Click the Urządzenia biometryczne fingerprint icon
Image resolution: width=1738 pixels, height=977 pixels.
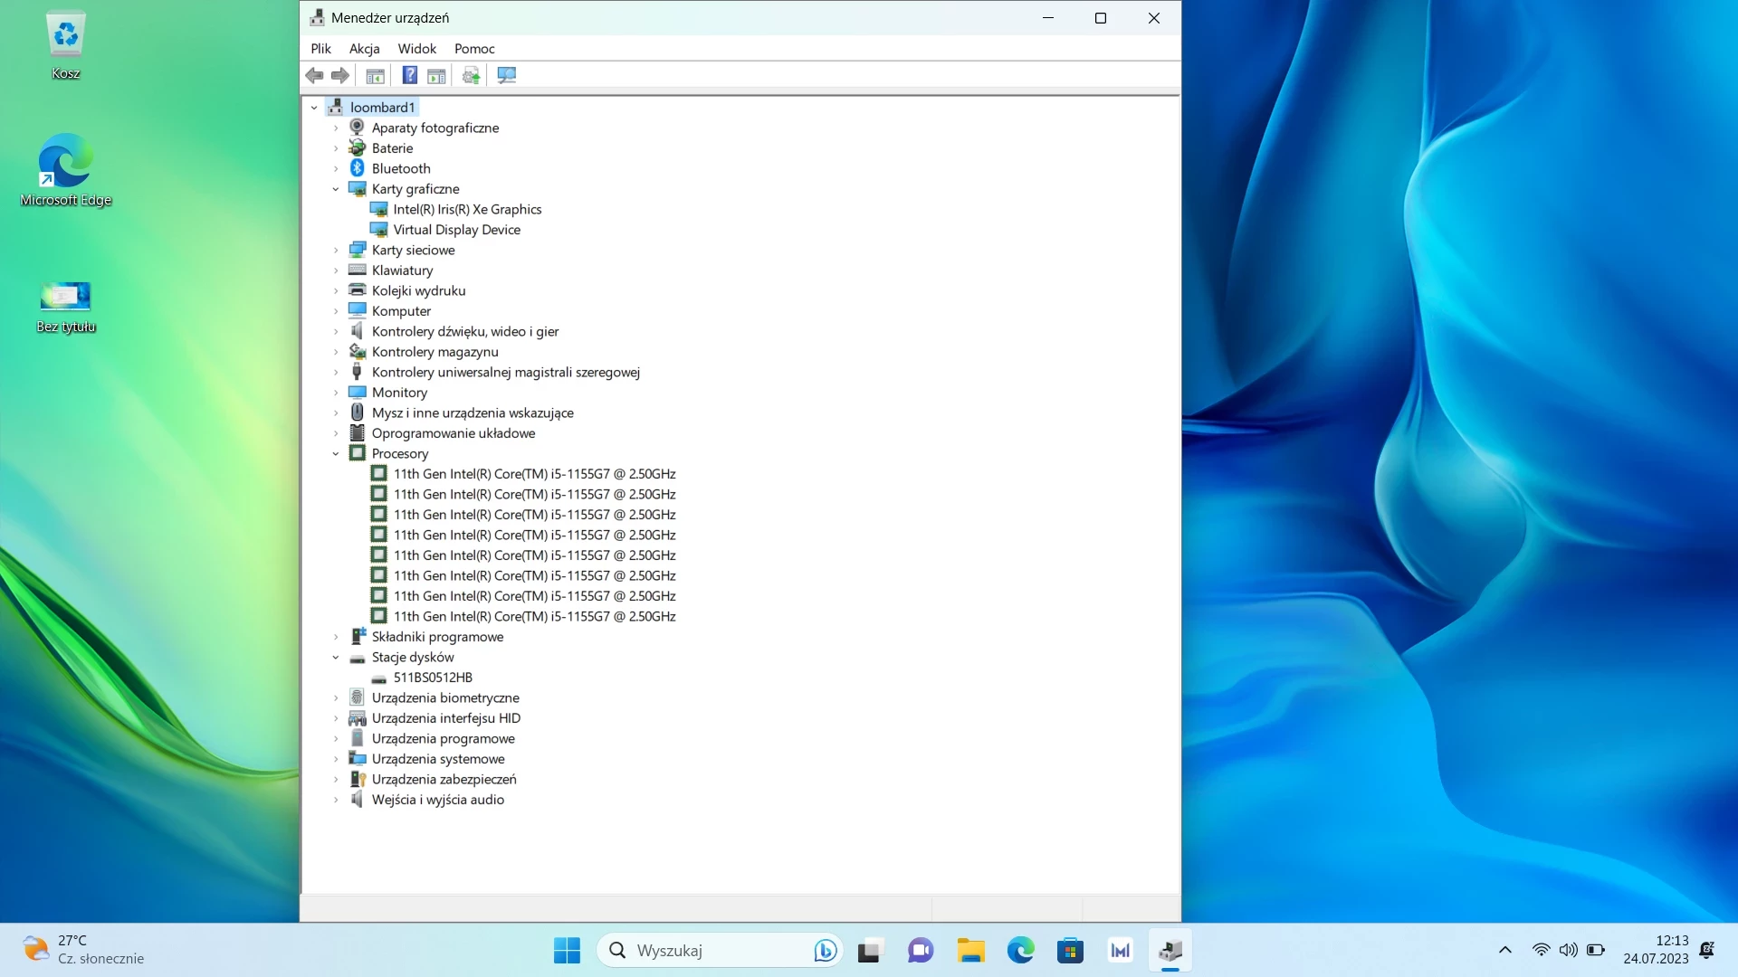tap(357, 697)
